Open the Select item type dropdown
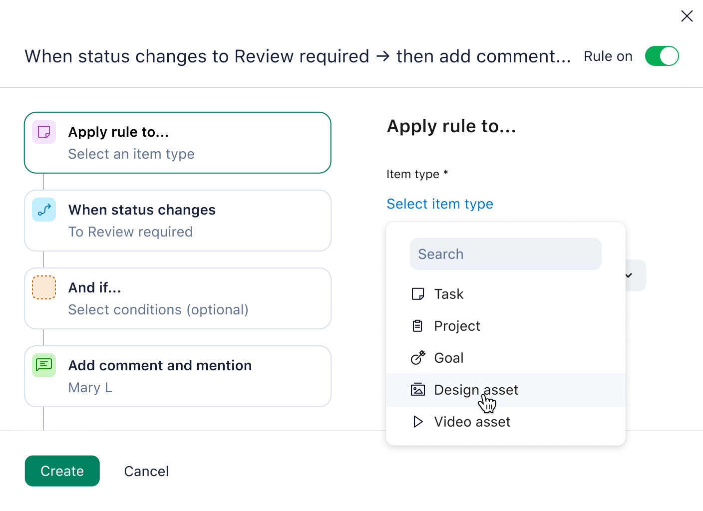 coord(439,204)
